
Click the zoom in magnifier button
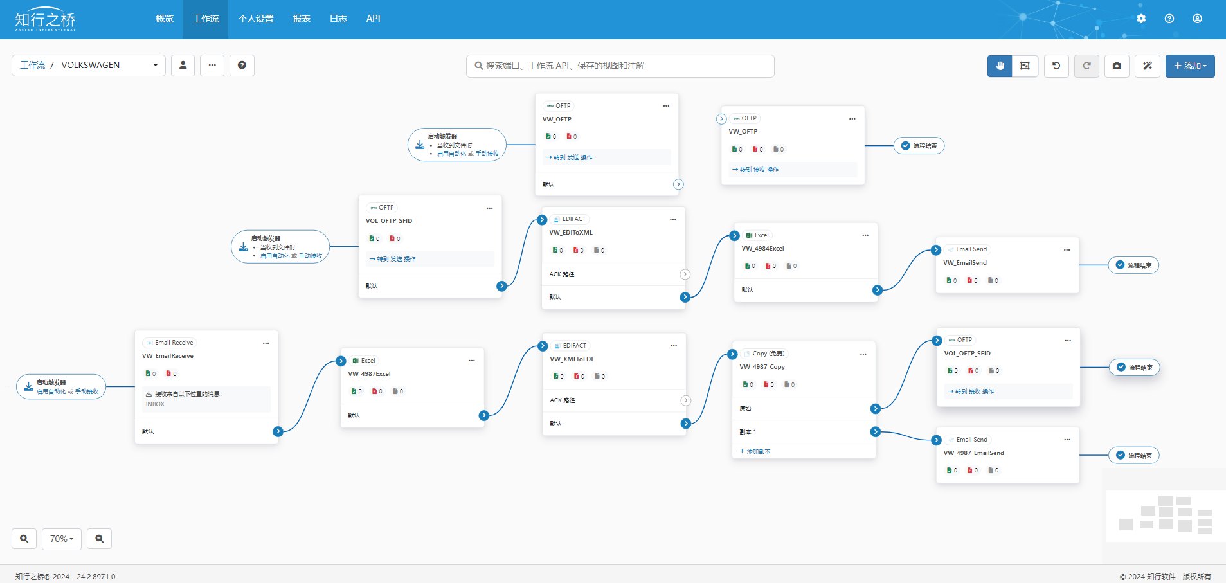pyautogui.click(x=24, y=539)
